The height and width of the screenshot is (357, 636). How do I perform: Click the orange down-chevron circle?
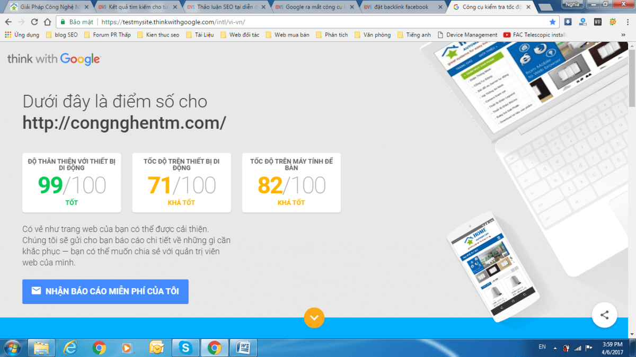coord(314,317)
